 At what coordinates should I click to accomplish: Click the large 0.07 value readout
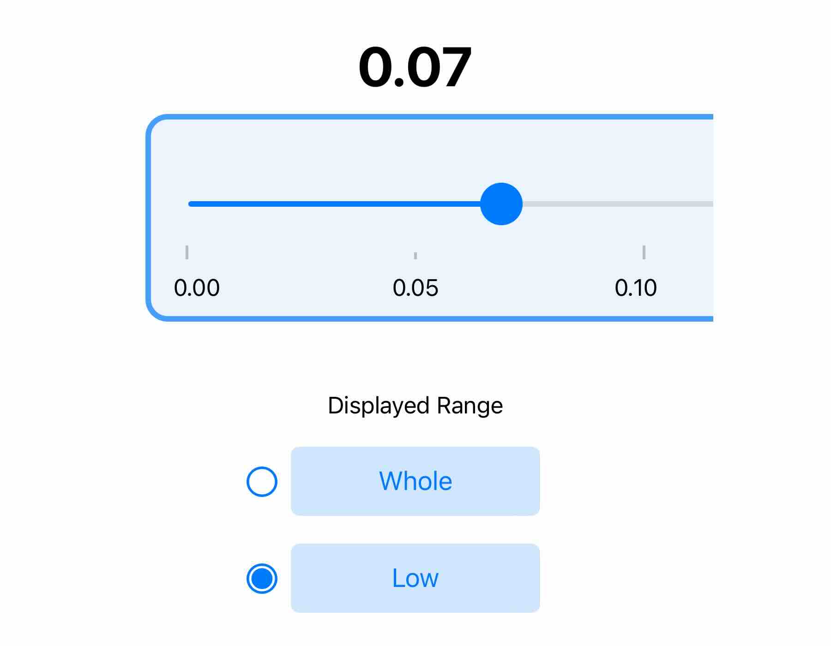coord(415,67)
